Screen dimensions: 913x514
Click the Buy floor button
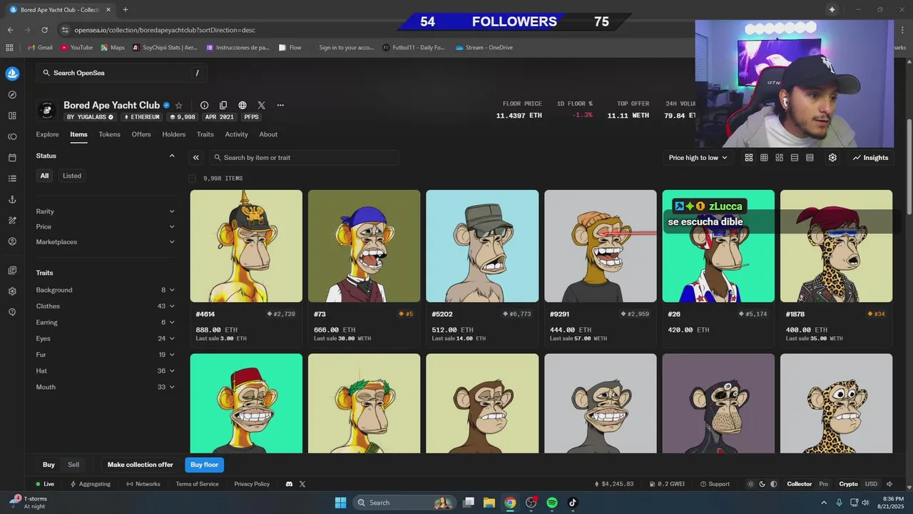(x=205, y=465)
